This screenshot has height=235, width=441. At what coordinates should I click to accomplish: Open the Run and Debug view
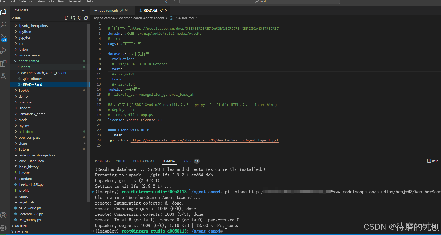(x=3, y=51)
